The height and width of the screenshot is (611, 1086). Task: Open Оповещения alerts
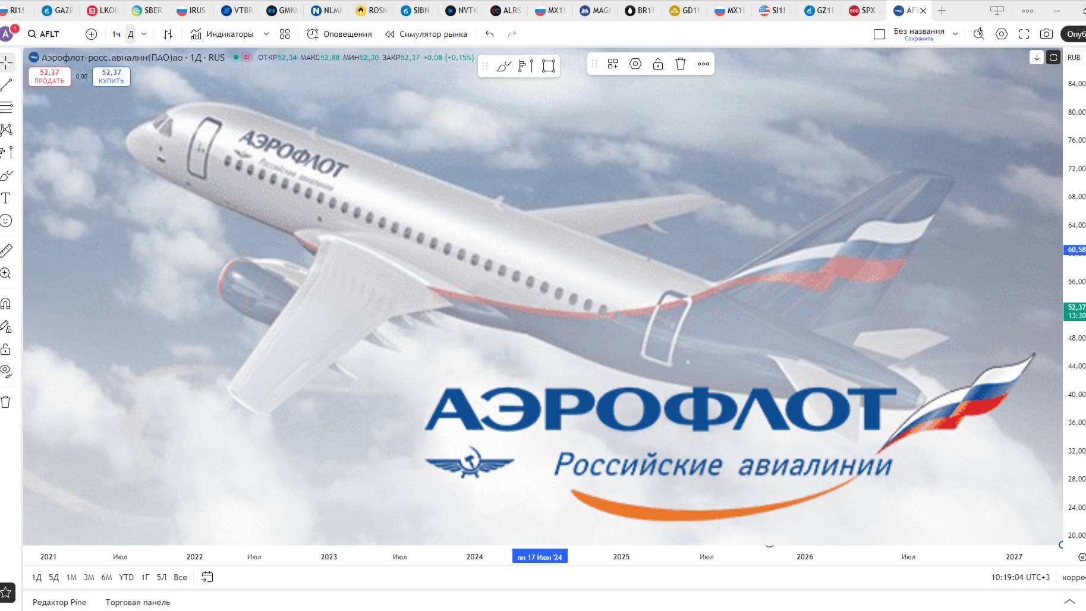click(339, 34)
